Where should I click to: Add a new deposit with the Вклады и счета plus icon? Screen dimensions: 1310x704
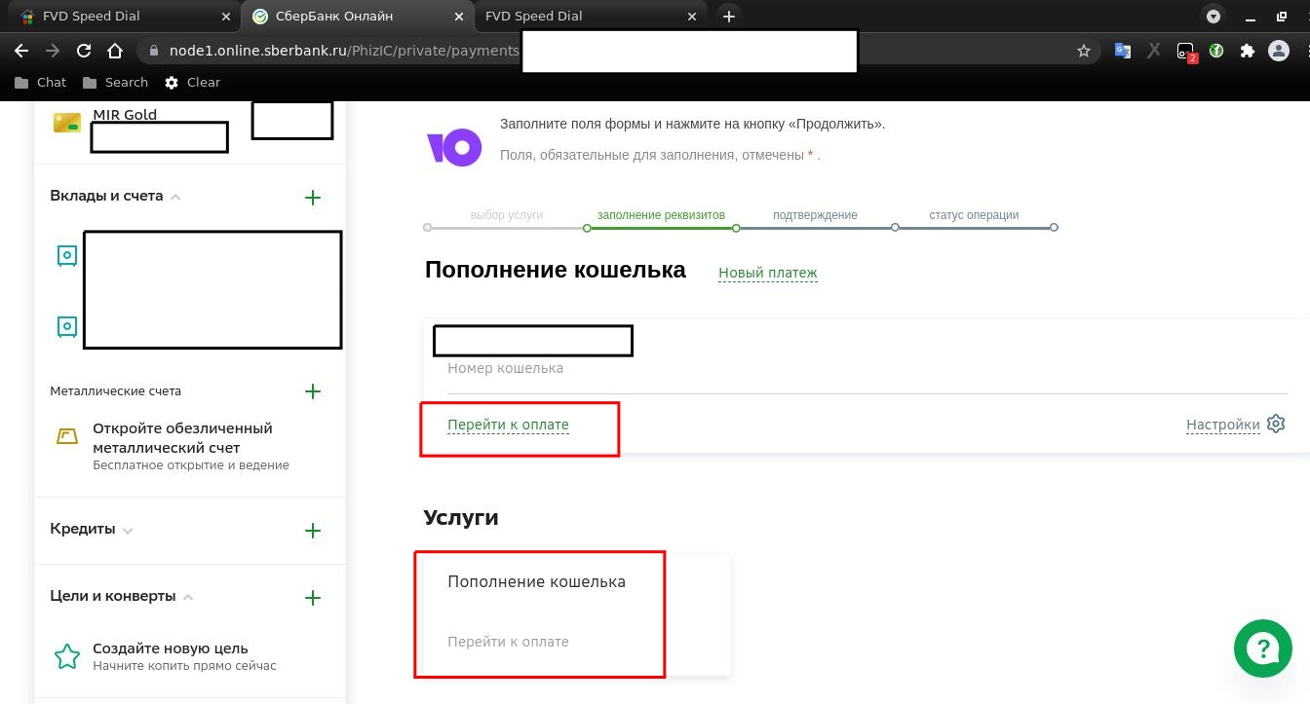[313, 197]
